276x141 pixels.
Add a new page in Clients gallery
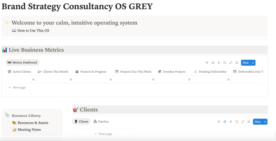click(104, 134)
